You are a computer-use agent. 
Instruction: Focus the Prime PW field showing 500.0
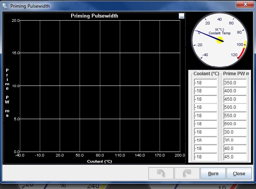[235, 107]
